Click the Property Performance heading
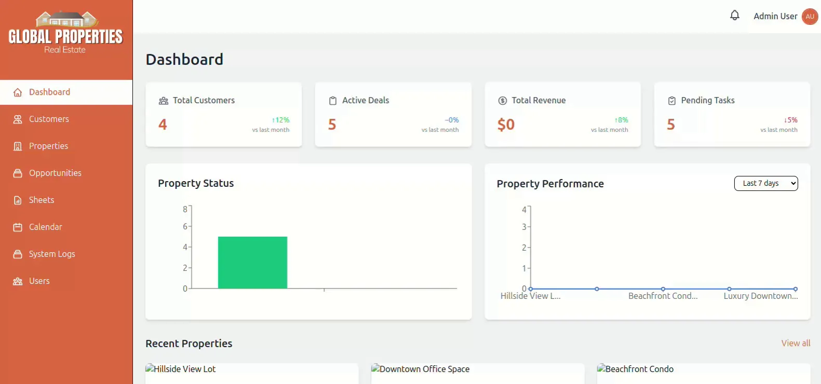This screenshot has width=821, height=384. point(550,184)
